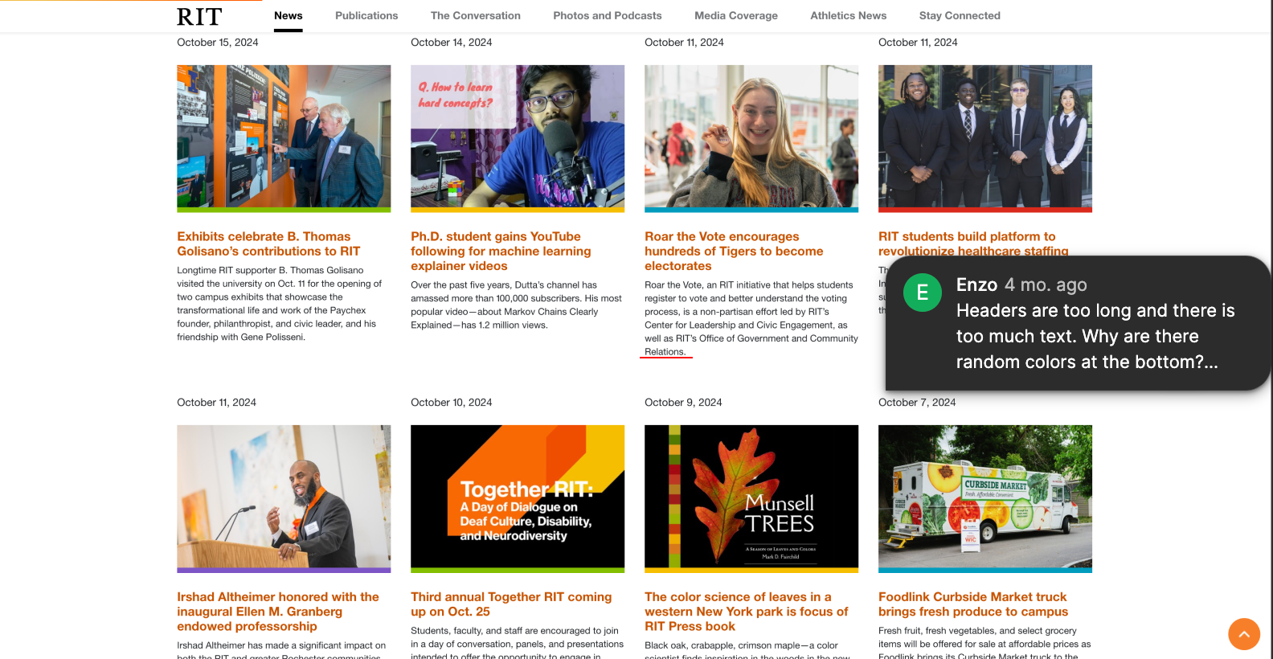Click the Munsell Trees book cover thumbnail
This screenshot has height=659, width=1273.
point(751,497)
